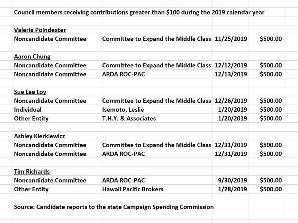Click ARDA ROC-PAC under Tim Richards
Image resolution: width=298 pixels, height=223 pixels.
(x=124, y=180)
